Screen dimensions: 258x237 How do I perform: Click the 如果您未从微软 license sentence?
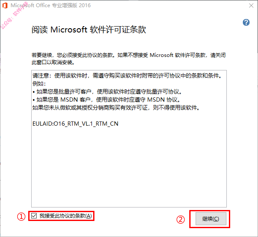pyautogui.click(x=116, y=108)
